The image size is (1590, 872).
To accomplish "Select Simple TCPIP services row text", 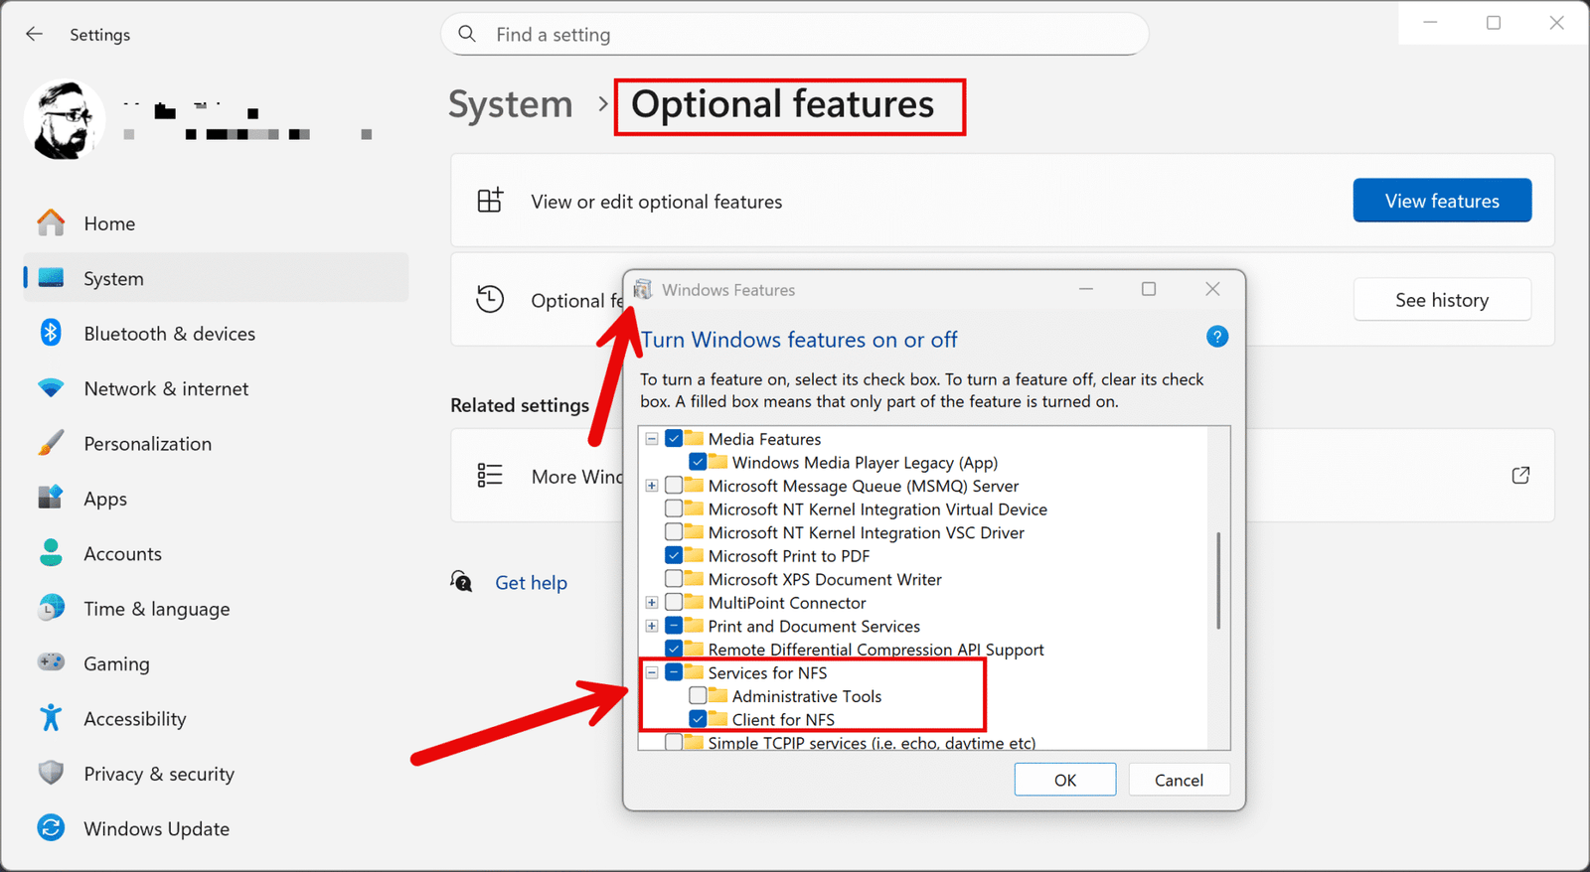I will [x=872, y=743].
